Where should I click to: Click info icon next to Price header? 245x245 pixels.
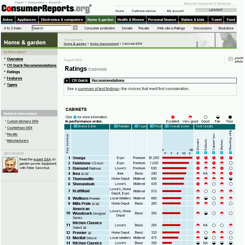click(x=152, y=126)
